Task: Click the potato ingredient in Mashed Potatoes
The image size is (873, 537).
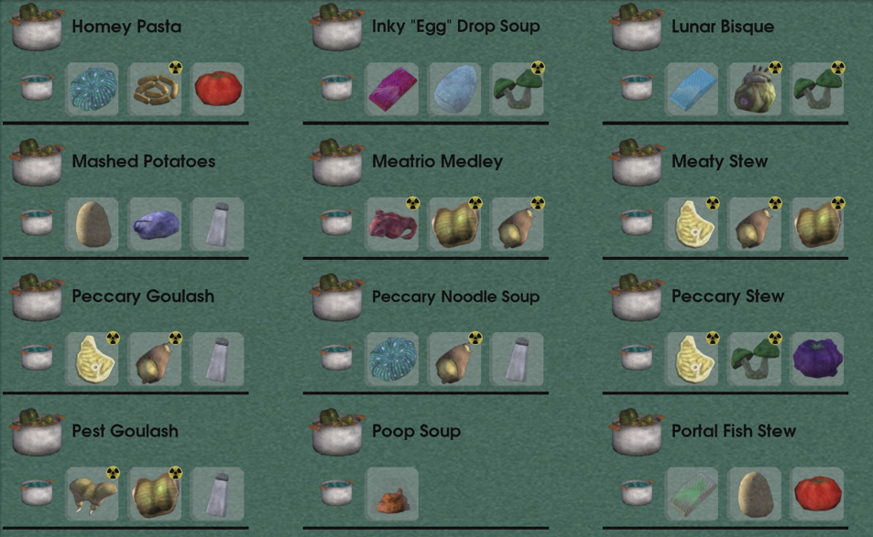Action: coord(93,224)
